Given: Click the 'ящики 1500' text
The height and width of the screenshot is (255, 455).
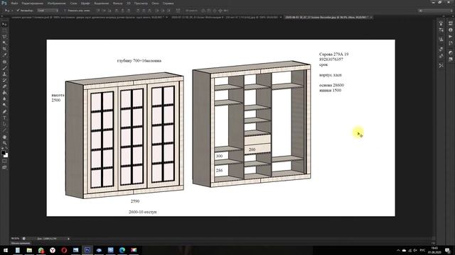Looking at the screenshot, I should 330,91.
